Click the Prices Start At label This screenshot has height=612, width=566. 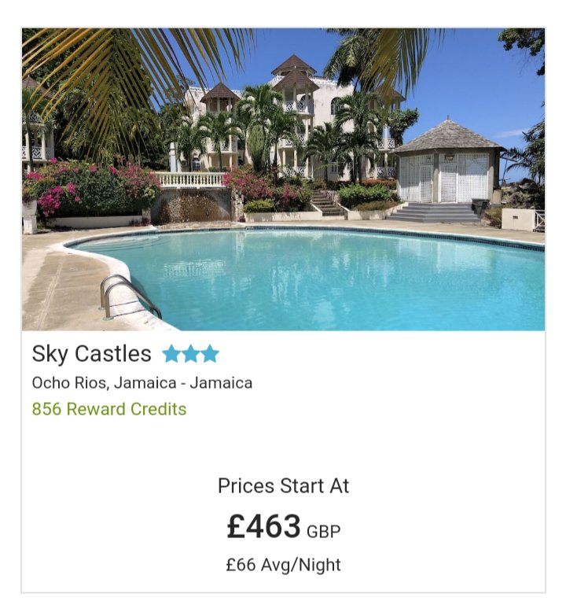click(283, 486)
